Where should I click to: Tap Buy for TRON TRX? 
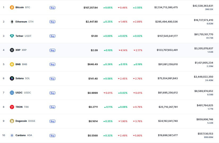(52, 107)
